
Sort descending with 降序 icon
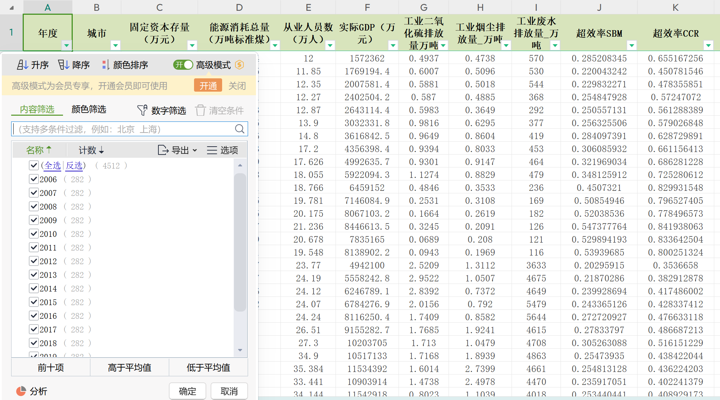click(x=64, y=65)
